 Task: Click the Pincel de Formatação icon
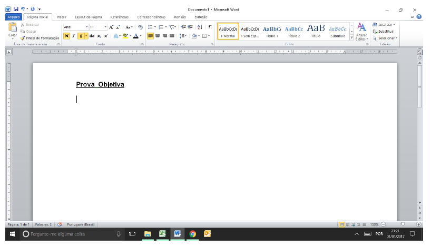pos(23,38)
